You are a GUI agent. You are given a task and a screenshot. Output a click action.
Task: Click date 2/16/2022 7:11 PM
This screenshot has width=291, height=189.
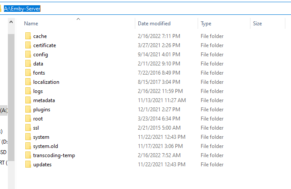pos(159,36)
